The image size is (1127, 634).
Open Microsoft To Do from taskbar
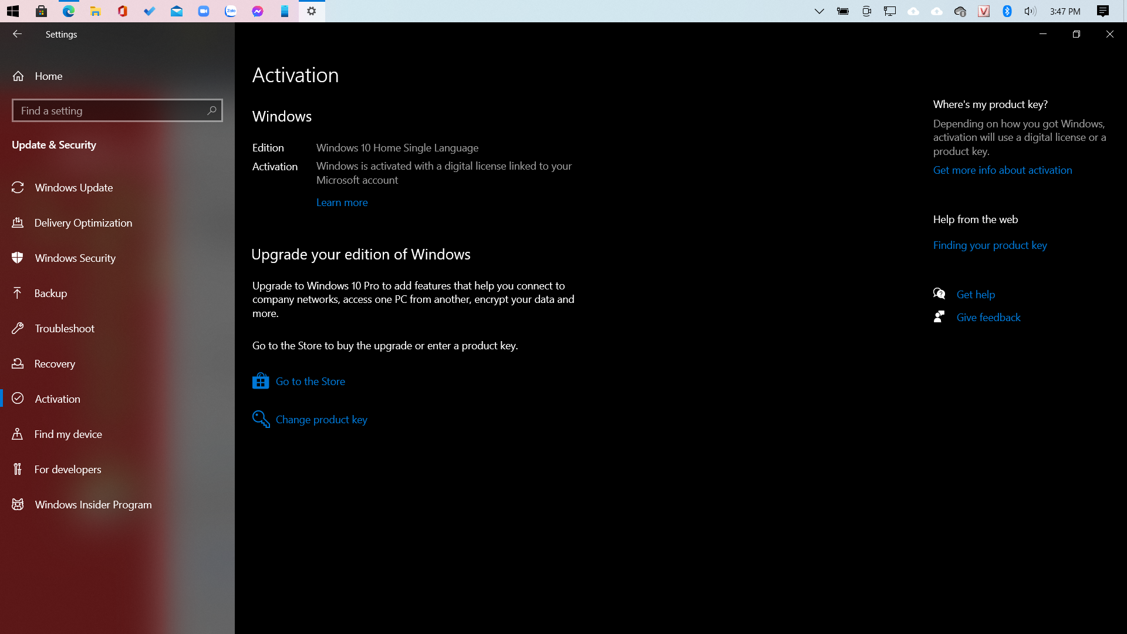(x=150, y=11)
